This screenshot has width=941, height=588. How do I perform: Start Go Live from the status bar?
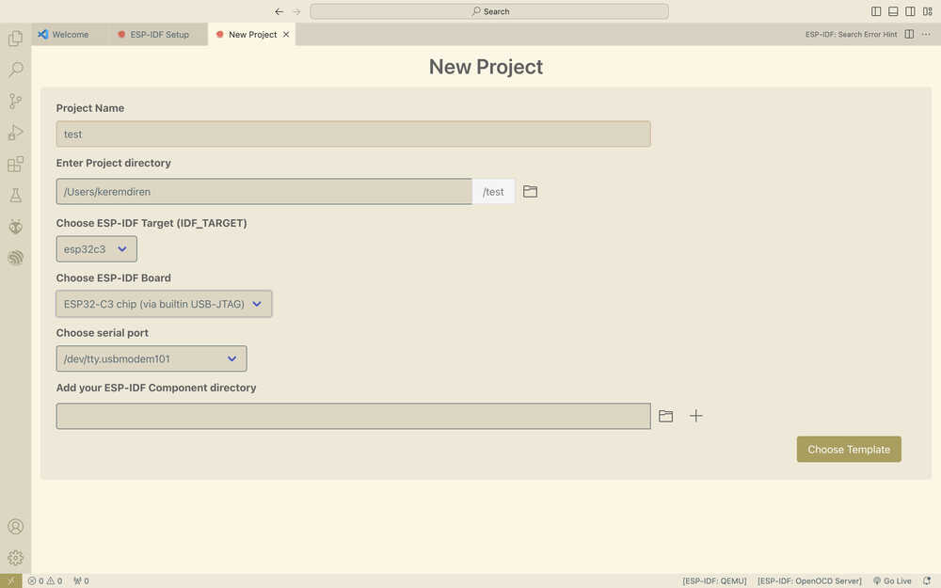tap(891, 580)
